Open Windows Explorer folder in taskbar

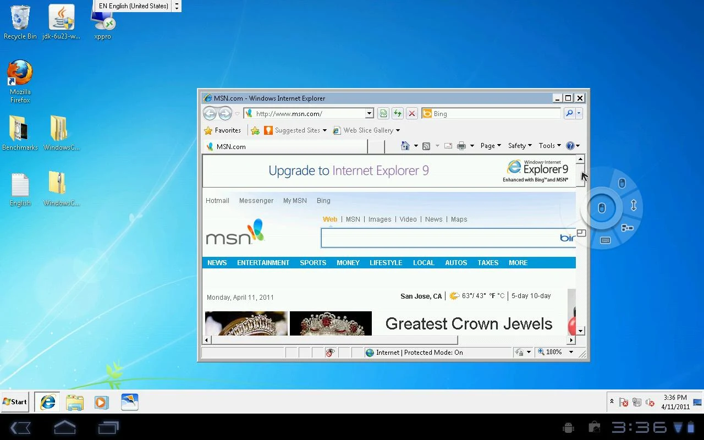pos(75,402)
